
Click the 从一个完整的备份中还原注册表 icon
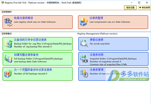8,74
